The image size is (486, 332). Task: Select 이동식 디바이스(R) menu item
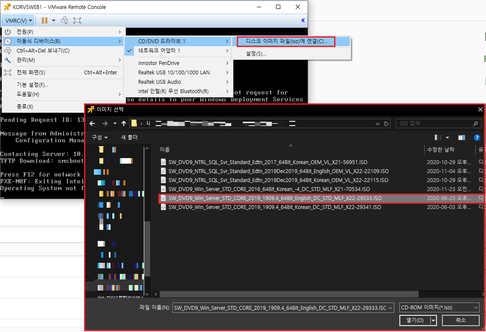pos(64,41)
